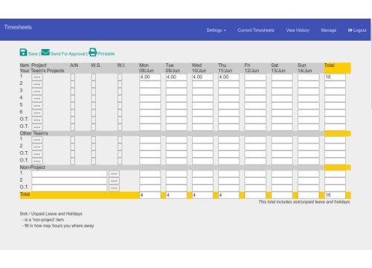The height and width of the screenshot is (268, 372).
Task: Open project selector for first team O.T. row
Action: 37,120
